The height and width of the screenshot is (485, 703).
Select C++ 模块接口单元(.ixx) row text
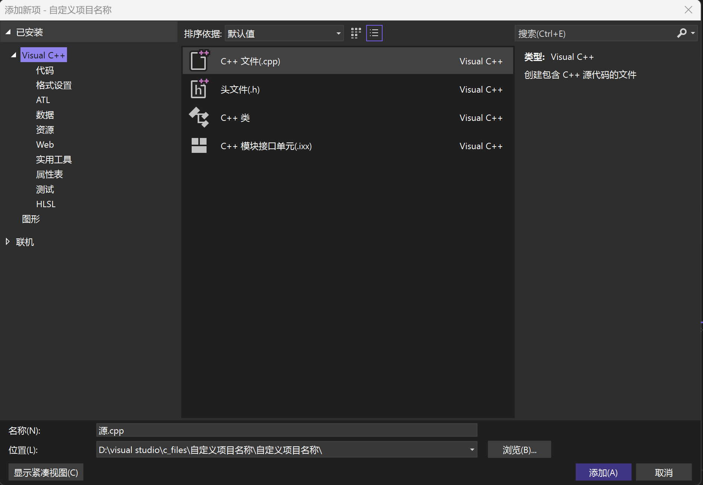coord(266,146)
